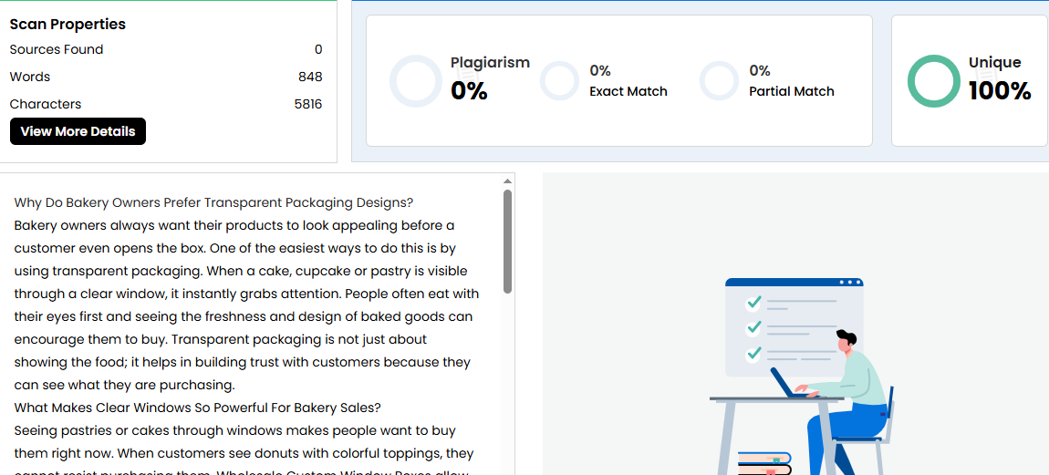Viewport: 1049px width, 475px height.
Task: Click the Plagiarism 0% circular gauge
Action: 416,81
